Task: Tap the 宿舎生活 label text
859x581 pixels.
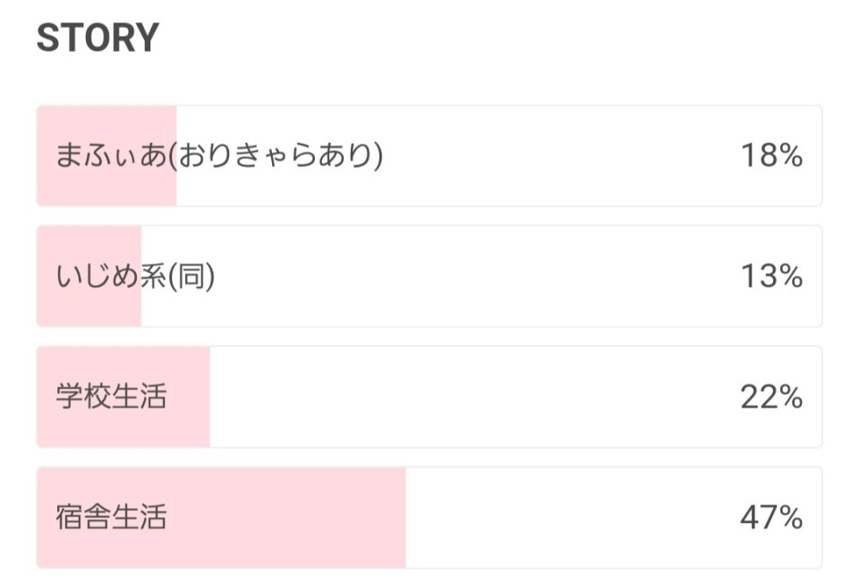Action: 111,518
